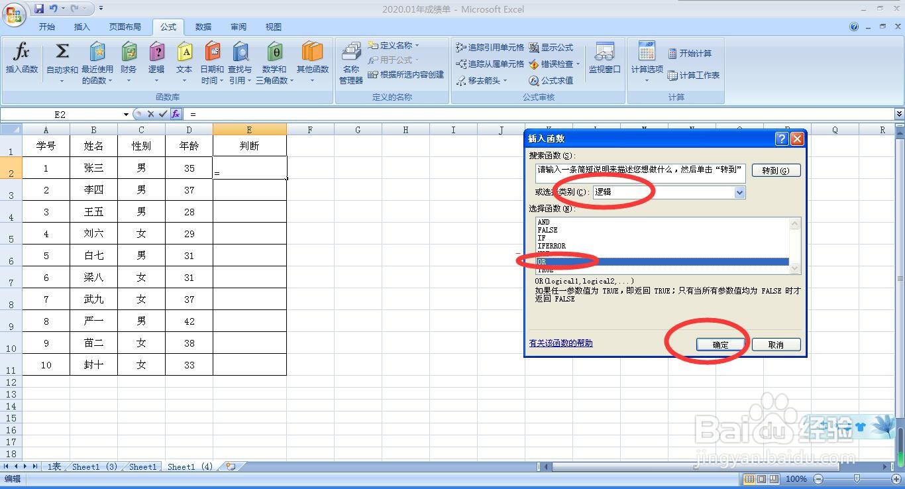Click Evaluate Formula (公式求值)
Viewport: 905px width, 489px height.
(551, 81)
